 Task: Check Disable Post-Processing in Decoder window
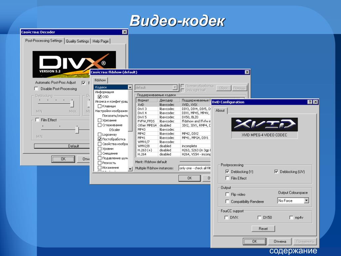[36, 89]
